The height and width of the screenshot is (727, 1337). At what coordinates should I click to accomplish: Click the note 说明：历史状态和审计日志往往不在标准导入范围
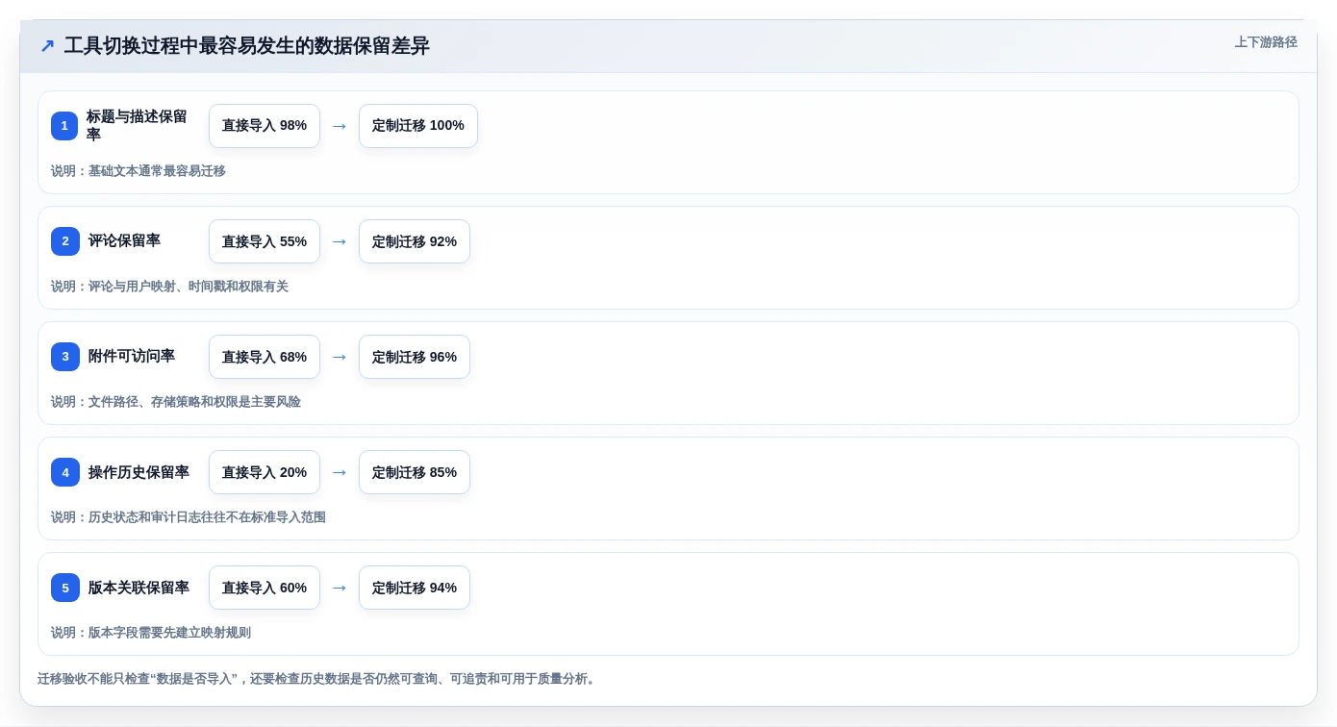189,517
